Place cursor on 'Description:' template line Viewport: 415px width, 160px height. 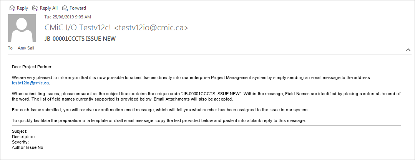click(x=24, y=137)
